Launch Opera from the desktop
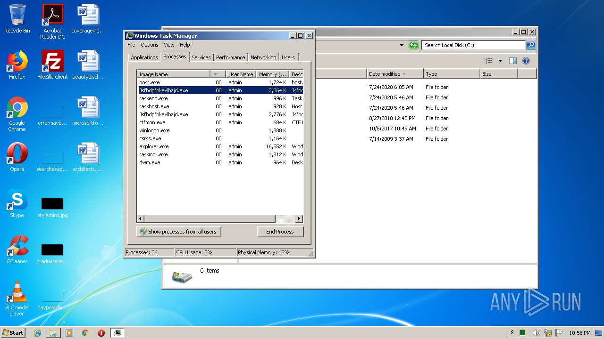The width and height of the screenshot is (604, 339). (x=17, y=157)
